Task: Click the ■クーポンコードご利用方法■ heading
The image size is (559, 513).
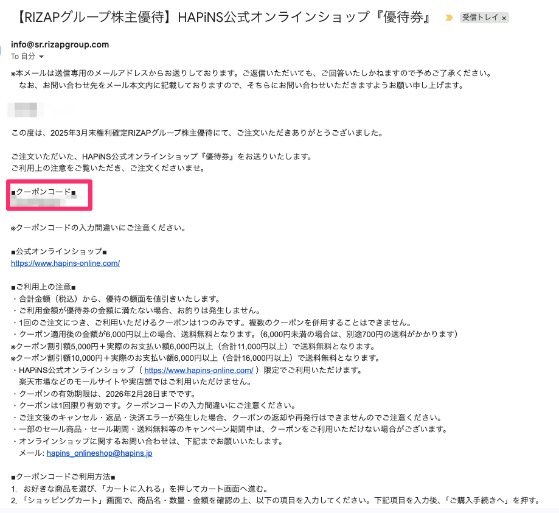Action: (63, 477)
